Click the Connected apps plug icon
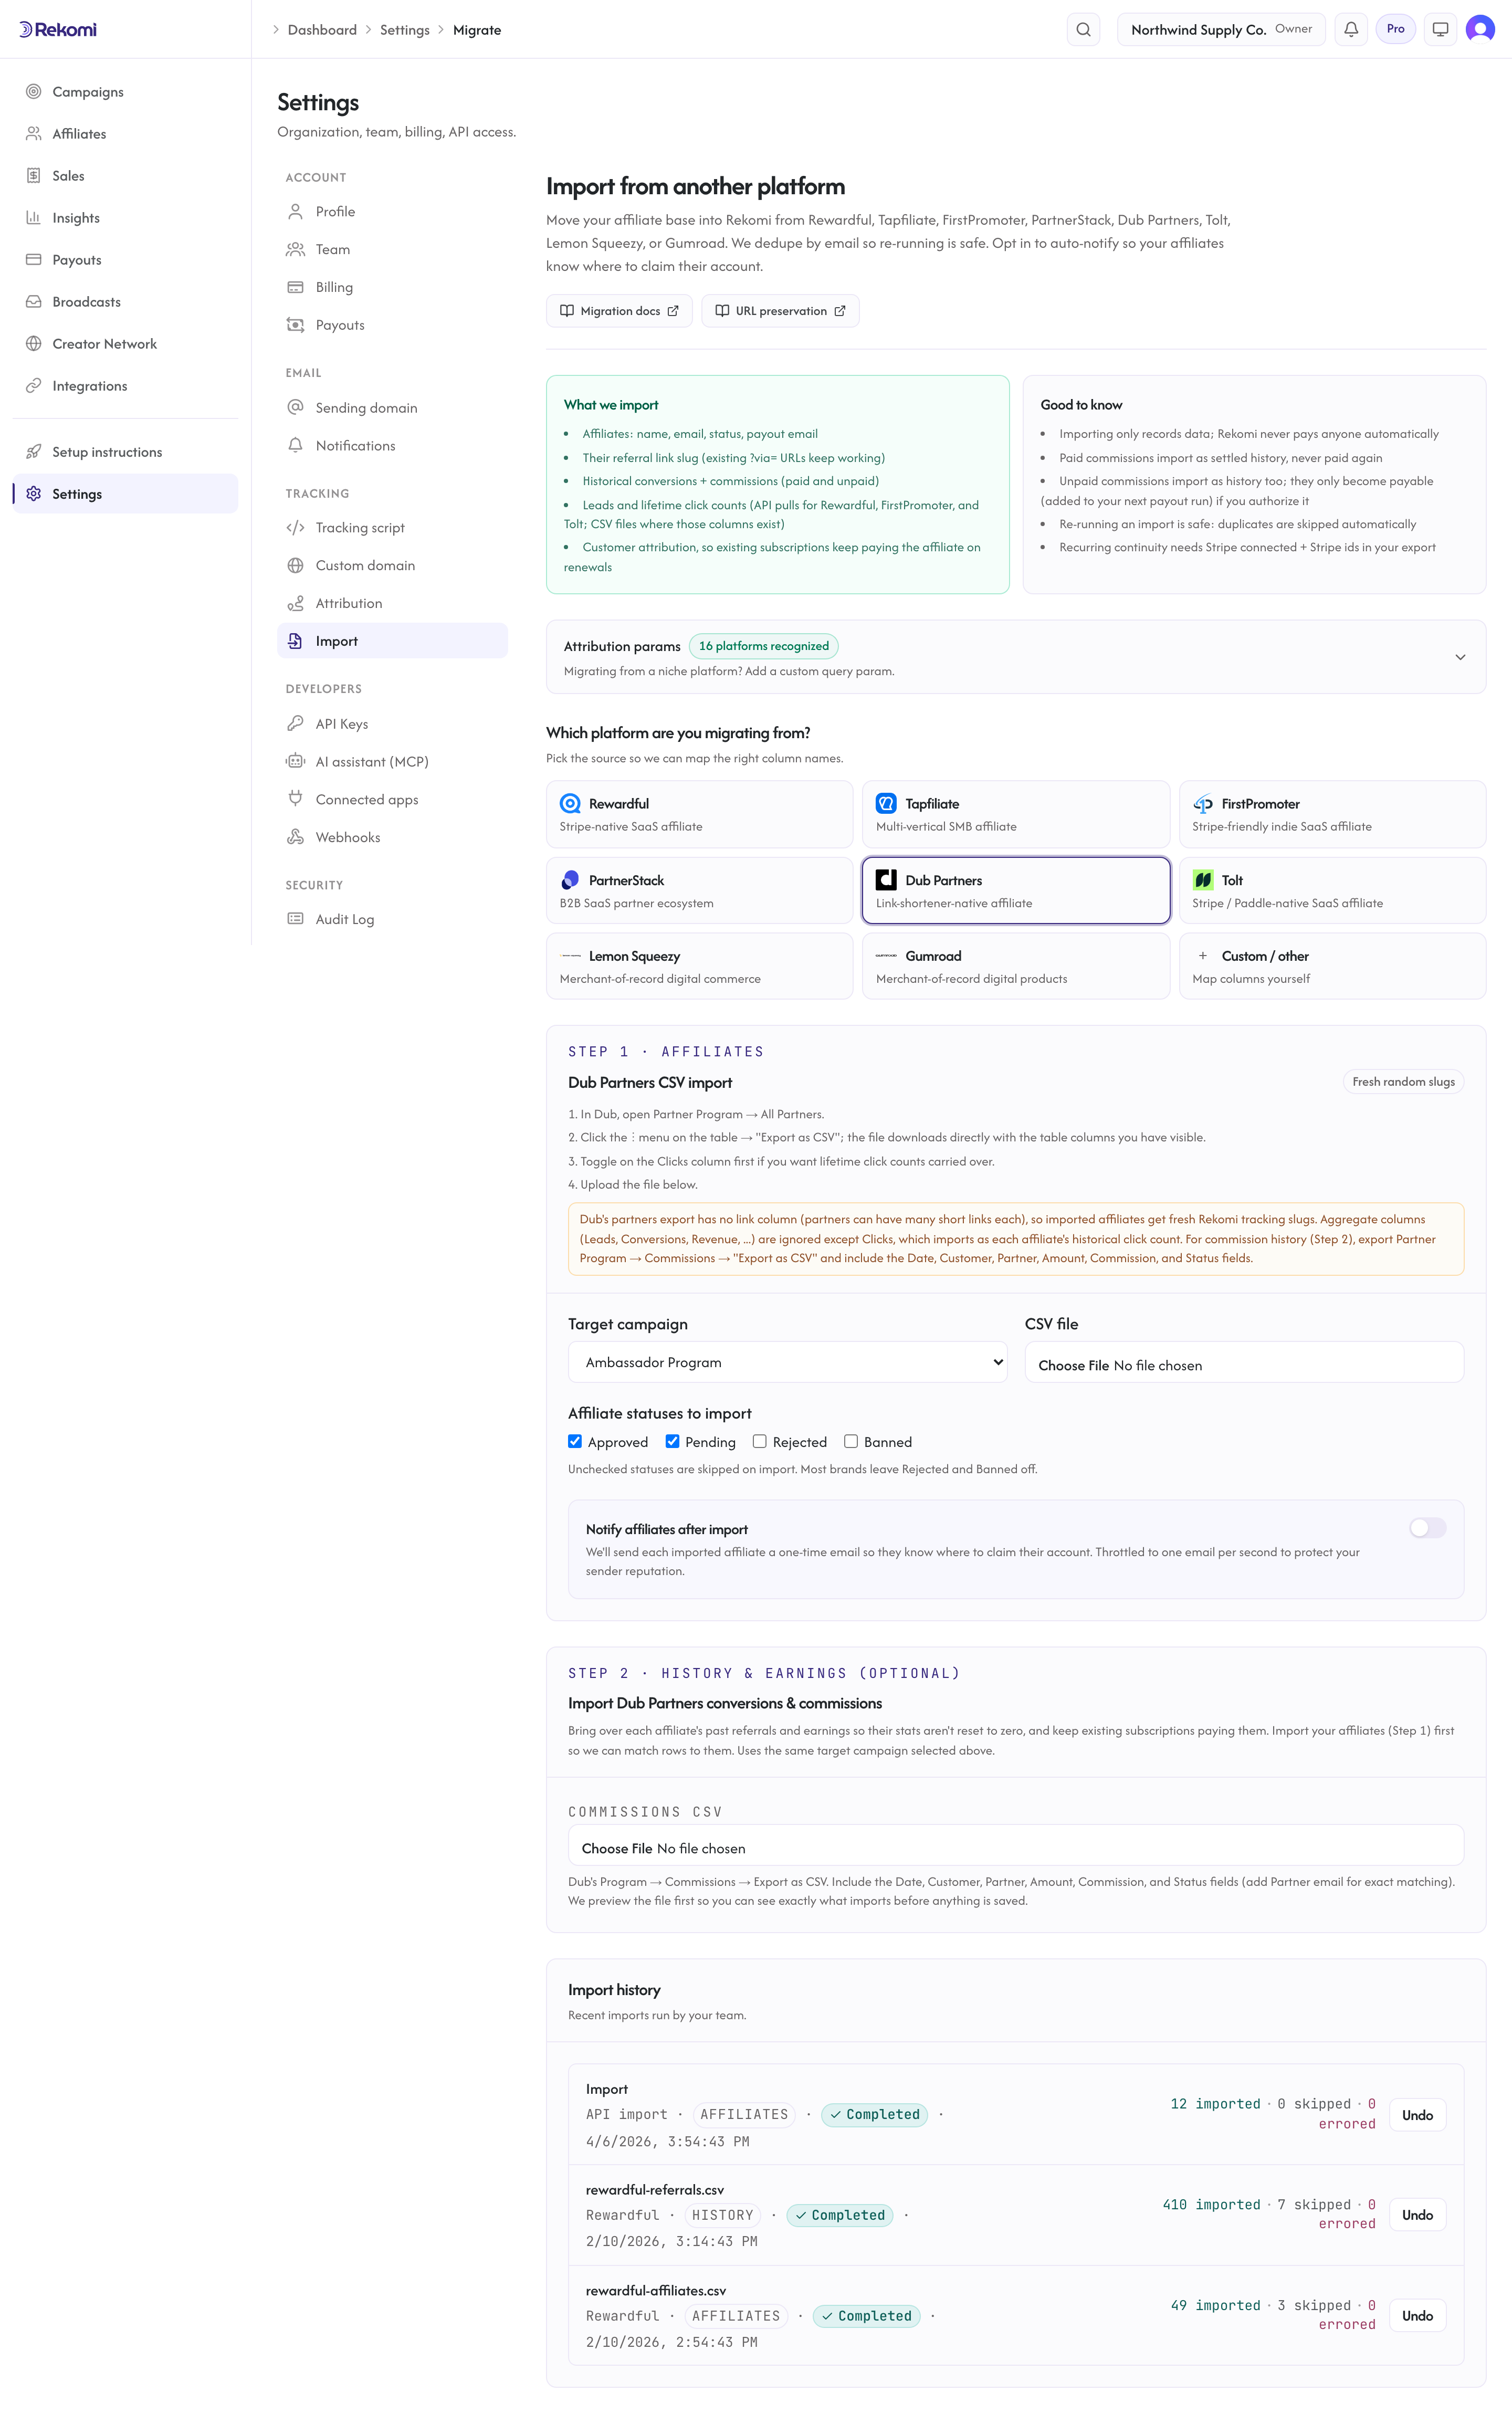This screenshot has width=1512, height=2413. (x=295, y=799)
